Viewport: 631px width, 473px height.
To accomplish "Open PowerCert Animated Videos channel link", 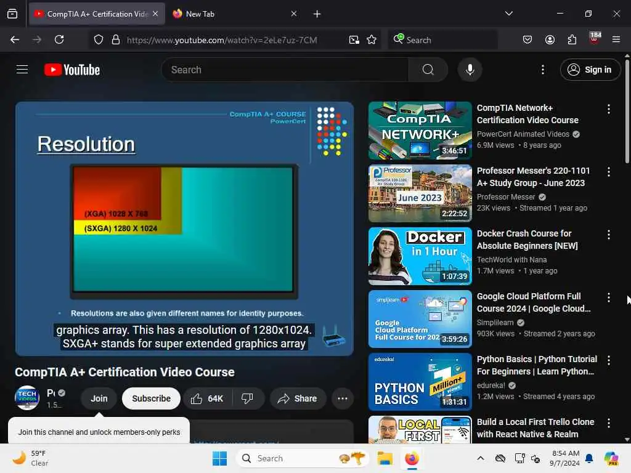I will [523, 134].
